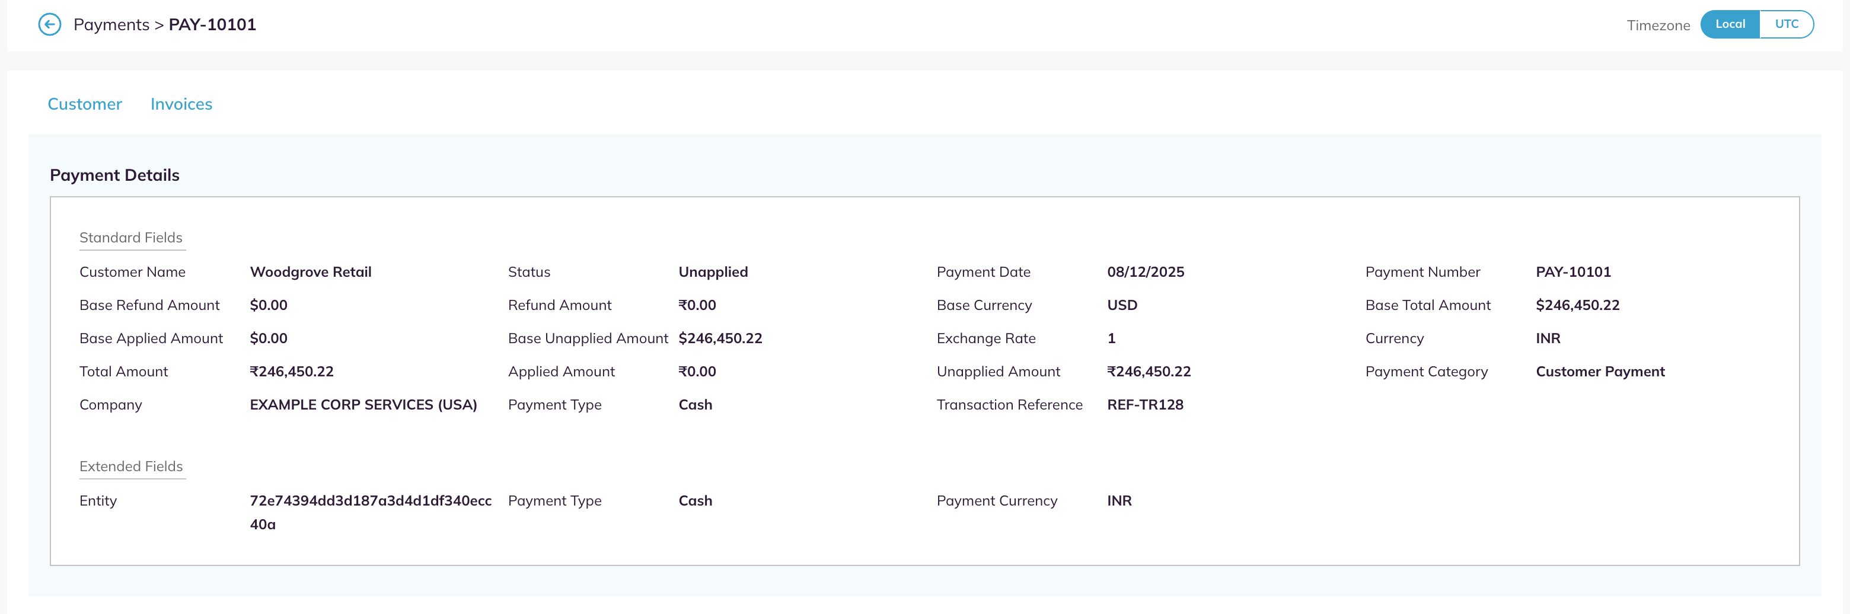Click Applied Amount ₹0.00
The width and height of the screenshot is (1850, 614).
(697, 371)
